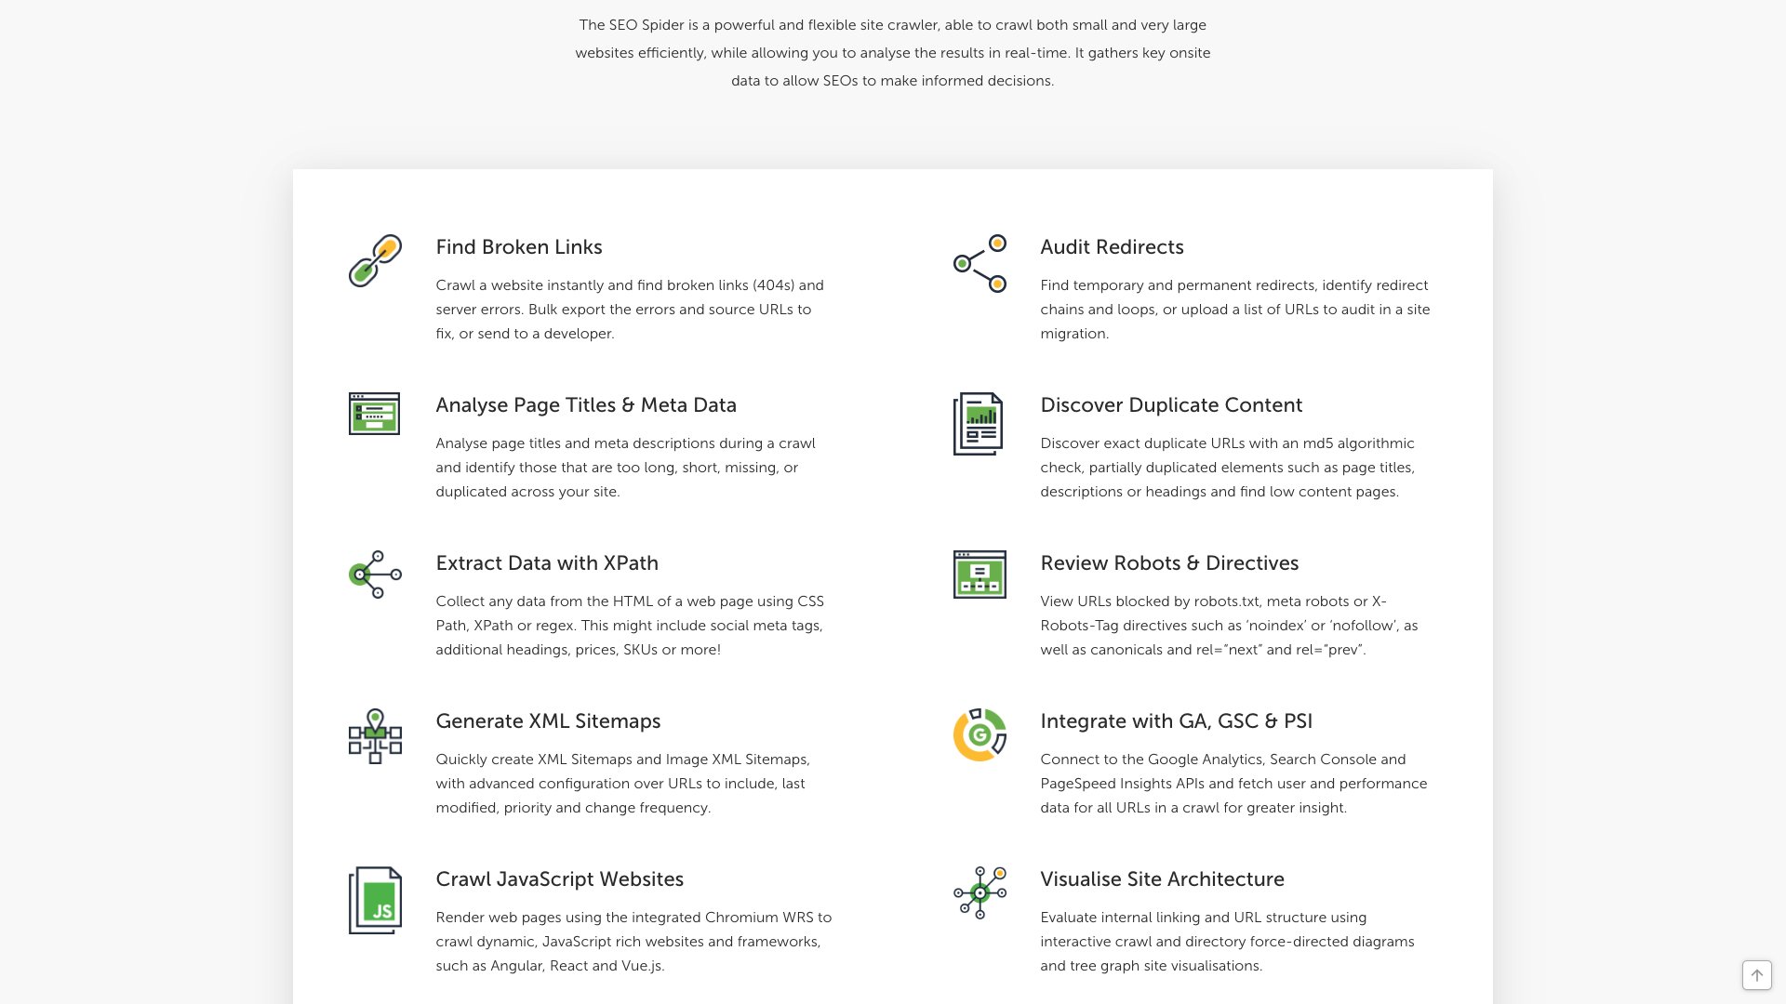Select the Audit Redirects heading

coord(1112,247)
